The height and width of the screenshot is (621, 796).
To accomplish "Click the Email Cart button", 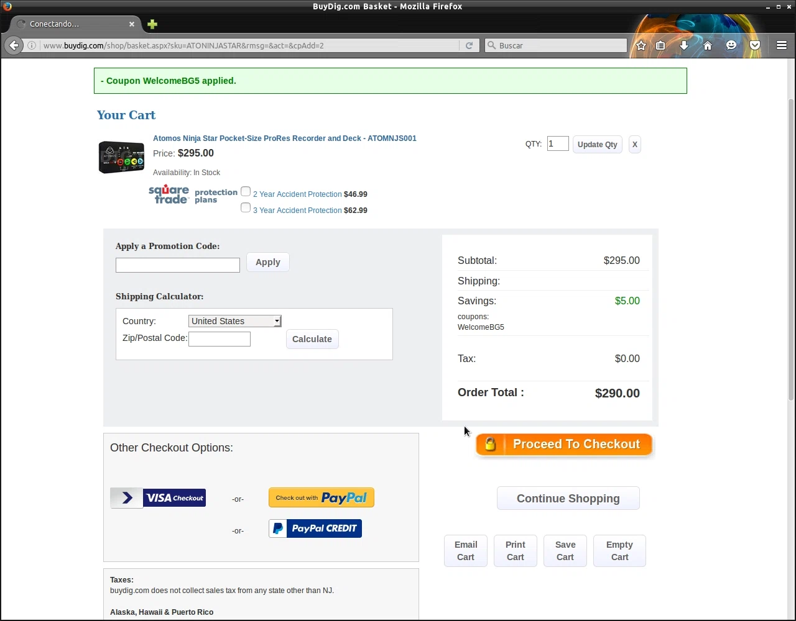I will click(466, 551).
